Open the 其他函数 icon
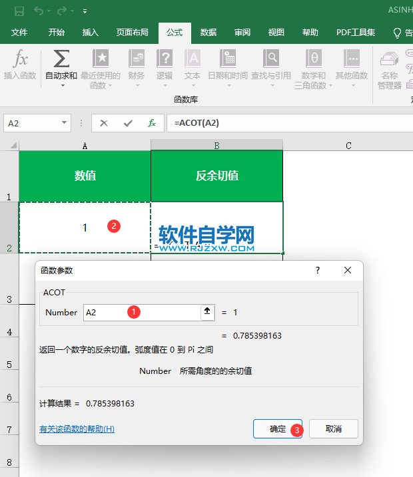The width and height of the screenshot is (413, 477). [352, 59]
